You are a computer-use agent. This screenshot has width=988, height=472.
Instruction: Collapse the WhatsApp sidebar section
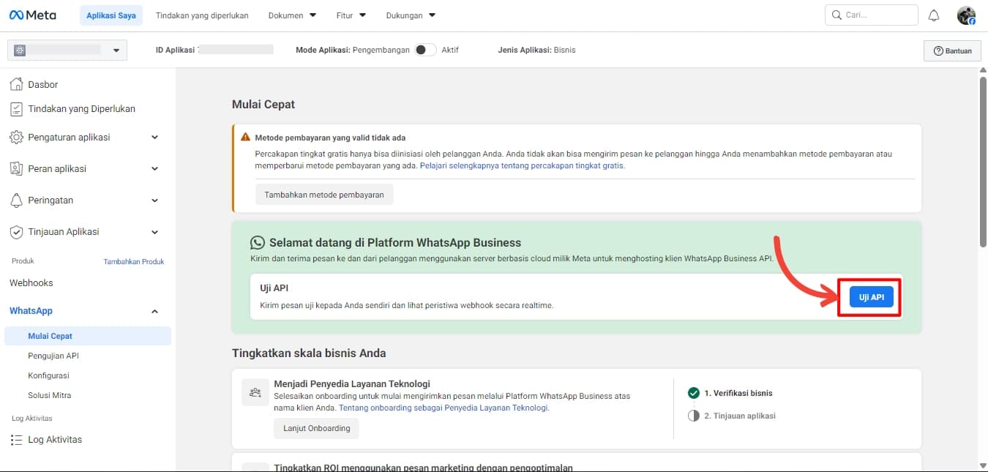(154, 311)
